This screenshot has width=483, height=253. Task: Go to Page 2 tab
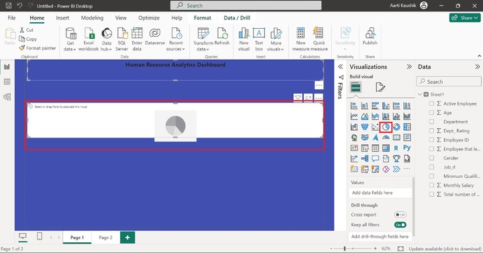[105, 238]
